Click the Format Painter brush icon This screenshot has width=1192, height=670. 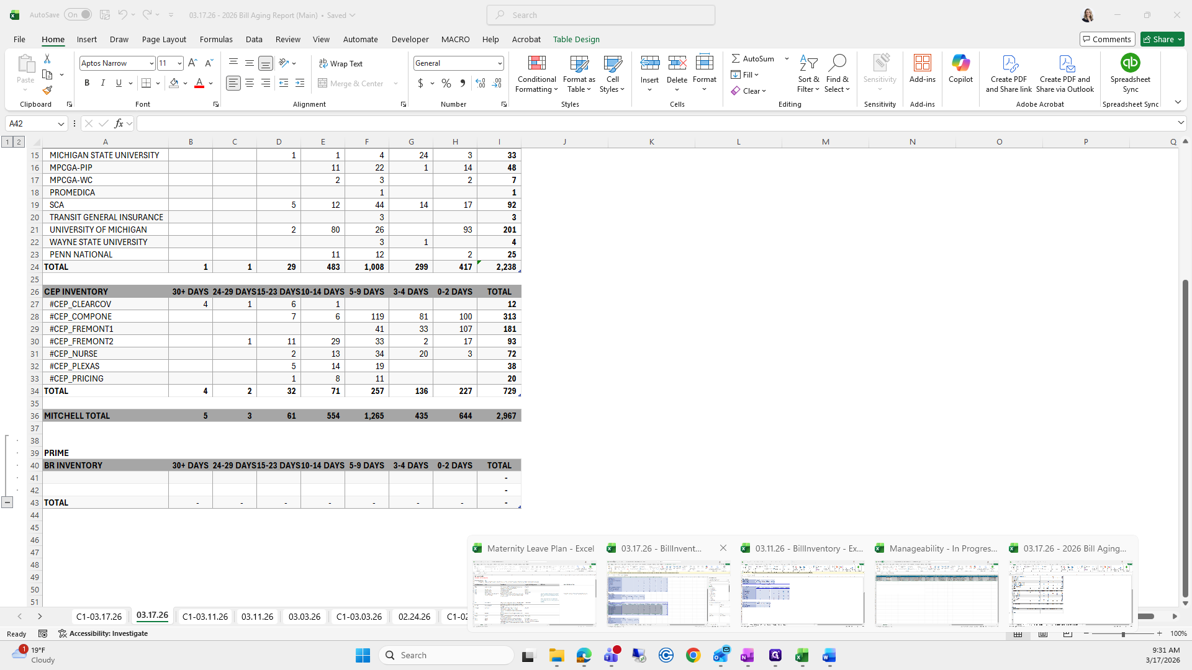click(x=47, y=90)
